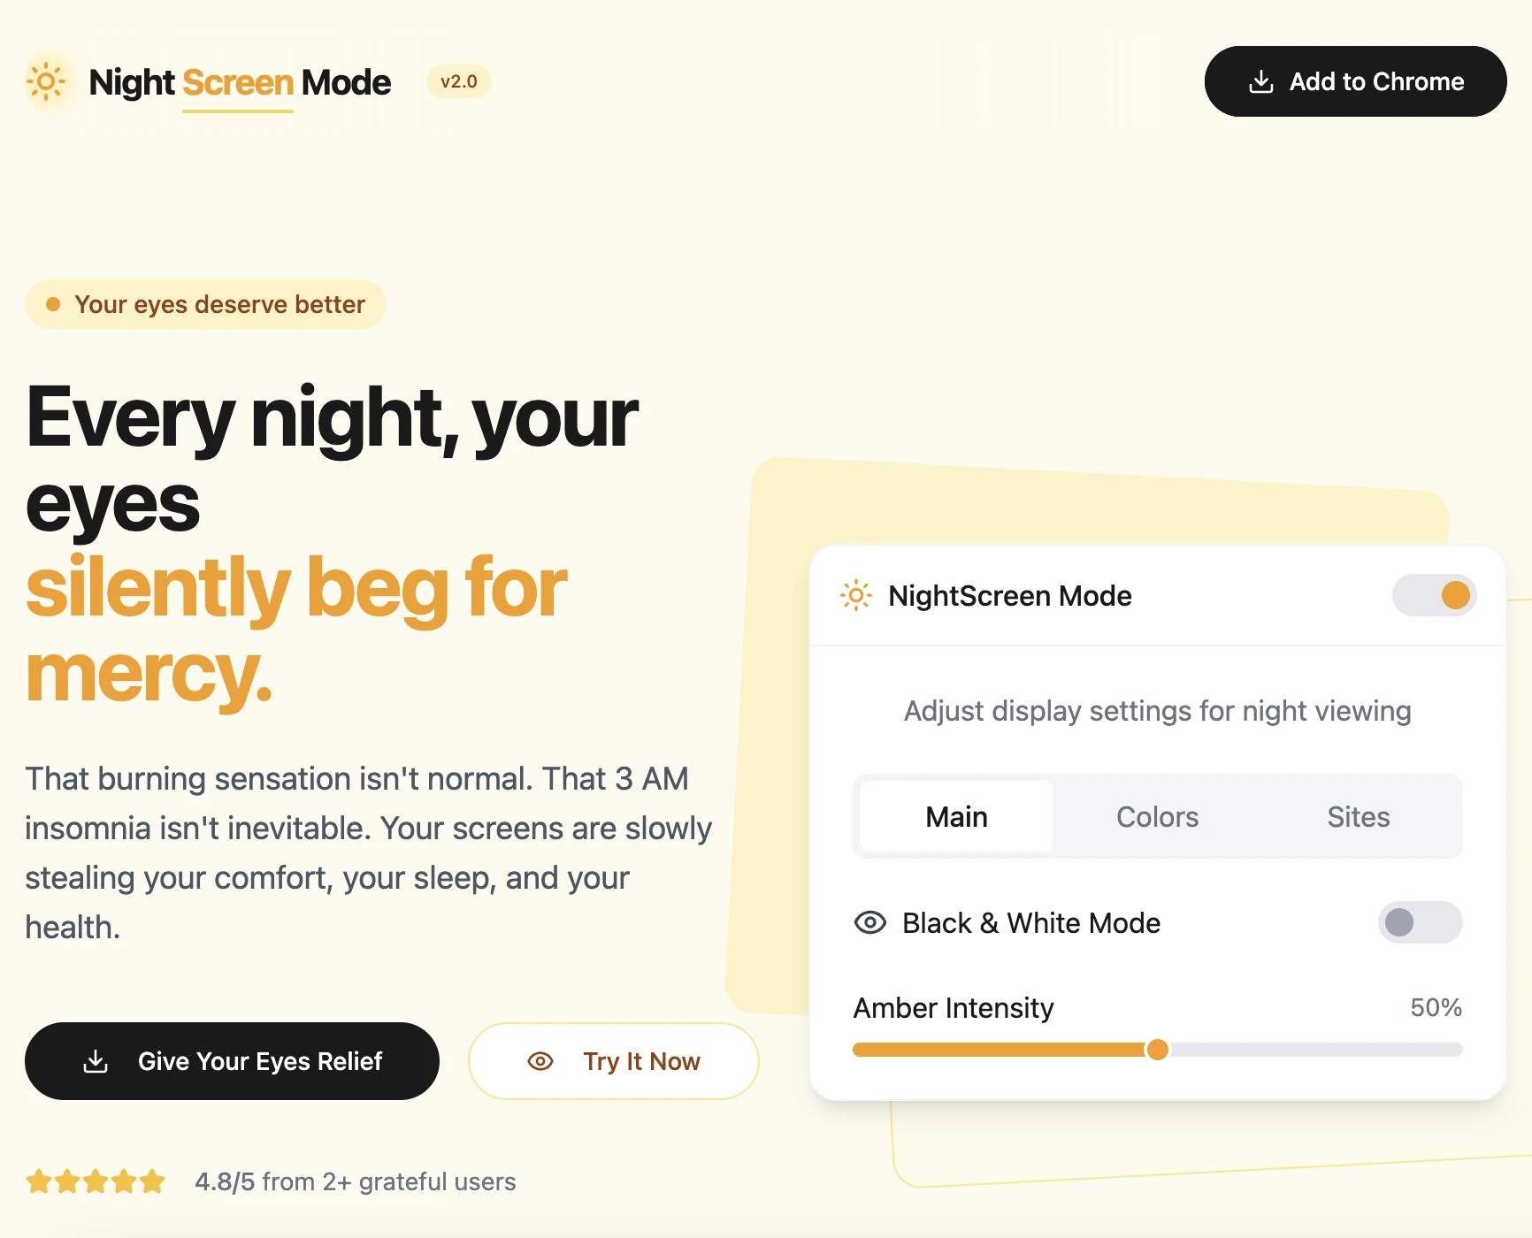This screenshot has width=1532, height=1238.
Task: Enable the Black & White Mode toggle
Action: click(x=1419, y=922)
